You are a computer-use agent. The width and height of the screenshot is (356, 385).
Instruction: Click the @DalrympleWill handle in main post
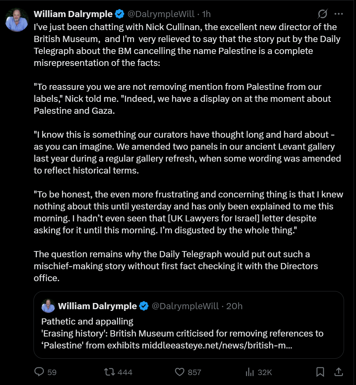click(x=160, y=14)
